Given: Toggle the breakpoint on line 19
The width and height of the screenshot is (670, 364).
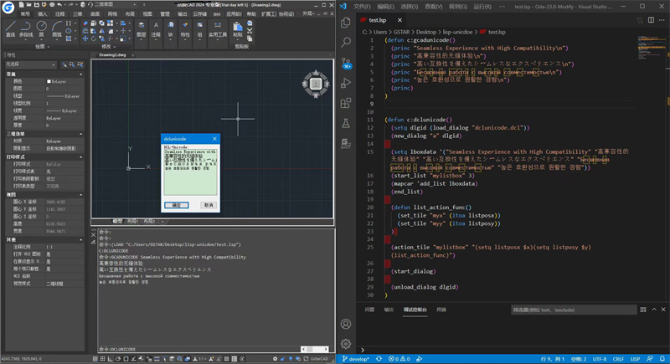Looking at the screenshot, I should coord(360,199).
